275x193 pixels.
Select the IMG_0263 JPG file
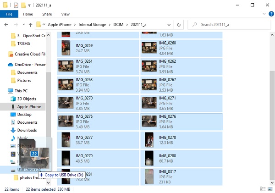point(98,85)
